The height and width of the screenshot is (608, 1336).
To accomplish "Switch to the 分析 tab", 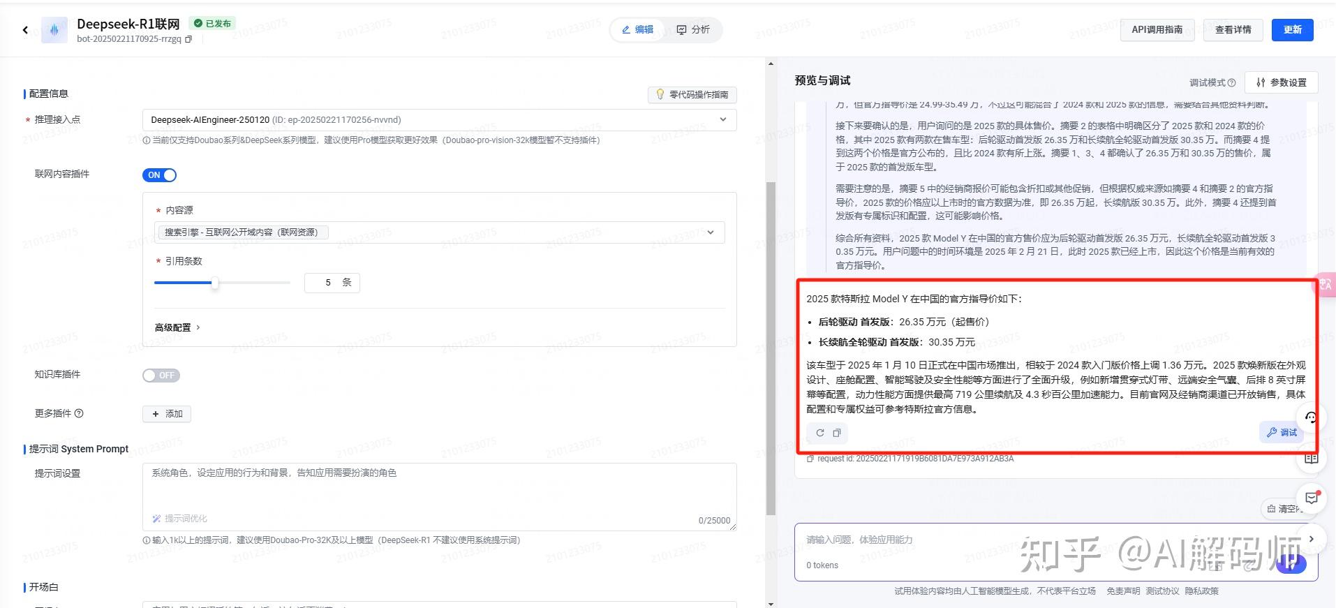I will [693, 30].
